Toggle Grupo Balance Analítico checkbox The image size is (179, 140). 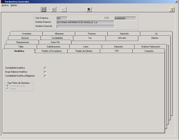coord(45,72)
